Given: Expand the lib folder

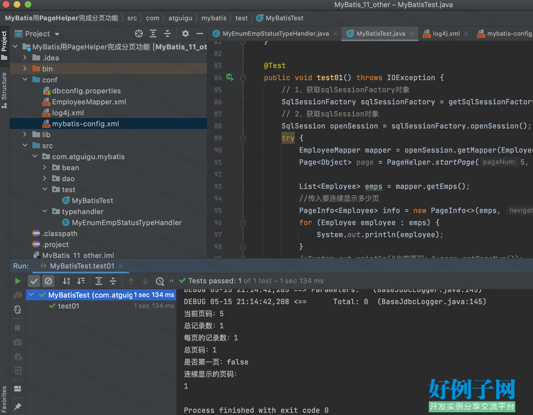Looking at the screenshot, I should [x=25, y=134].
